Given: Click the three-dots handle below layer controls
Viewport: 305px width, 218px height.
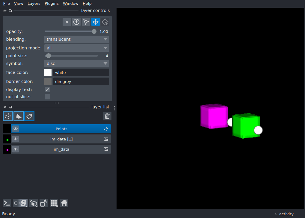Looking at the screenshot, I should [57, 103].
